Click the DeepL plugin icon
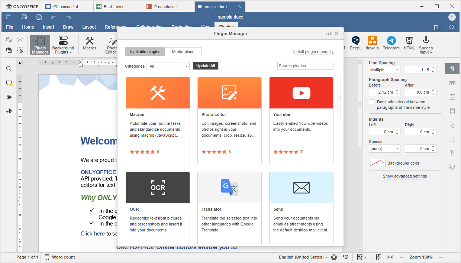The width and height of the screenshot is (461, 263). pos(355,43)
